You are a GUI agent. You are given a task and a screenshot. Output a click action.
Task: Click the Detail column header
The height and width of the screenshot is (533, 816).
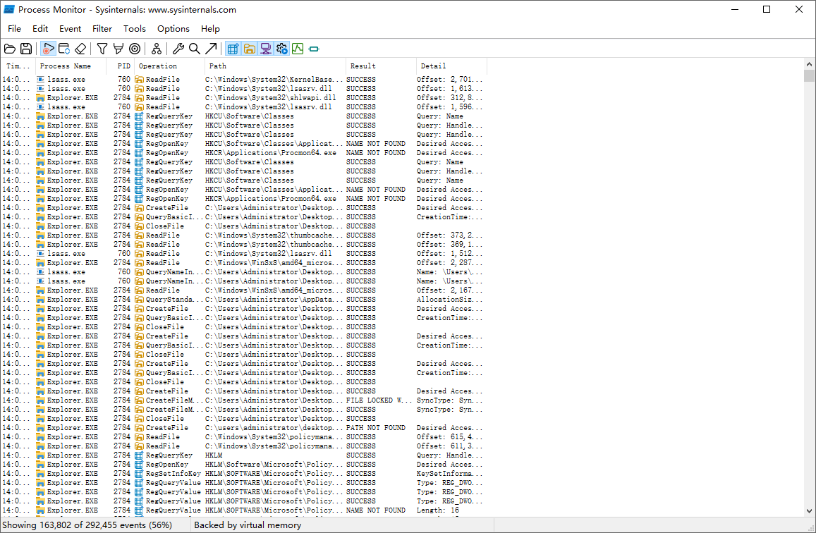click(x=451, y=66)
